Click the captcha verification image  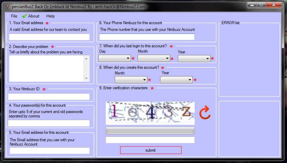pyautogui.click(x=150, y=113)
